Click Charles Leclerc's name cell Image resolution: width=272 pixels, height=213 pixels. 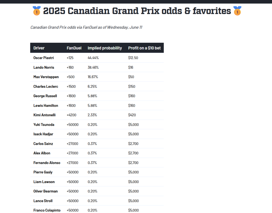(x=46, y=86)
